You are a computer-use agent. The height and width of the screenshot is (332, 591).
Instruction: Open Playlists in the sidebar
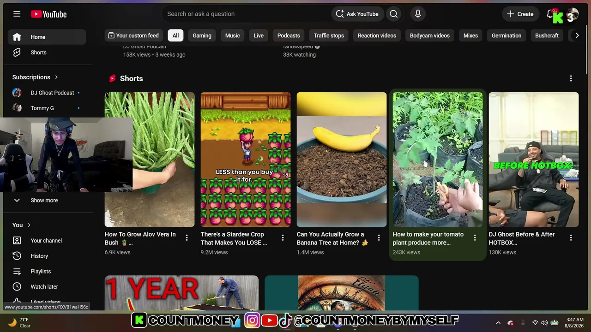[47, 271]
